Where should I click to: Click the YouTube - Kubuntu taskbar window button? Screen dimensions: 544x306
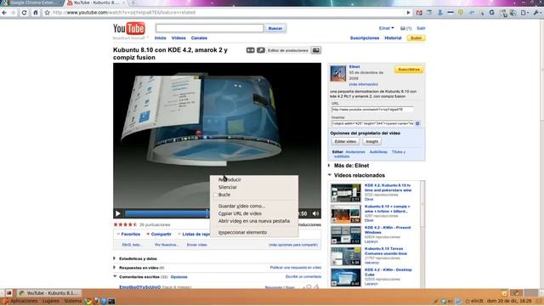tap(49, 293)
